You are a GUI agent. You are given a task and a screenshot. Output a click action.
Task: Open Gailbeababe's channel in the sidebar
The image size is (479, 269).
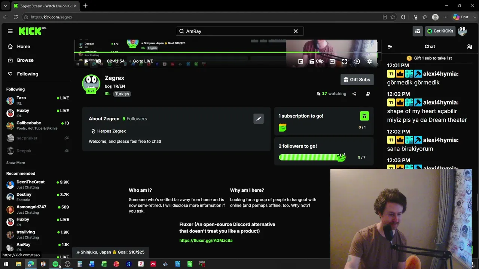coord(37,125)
